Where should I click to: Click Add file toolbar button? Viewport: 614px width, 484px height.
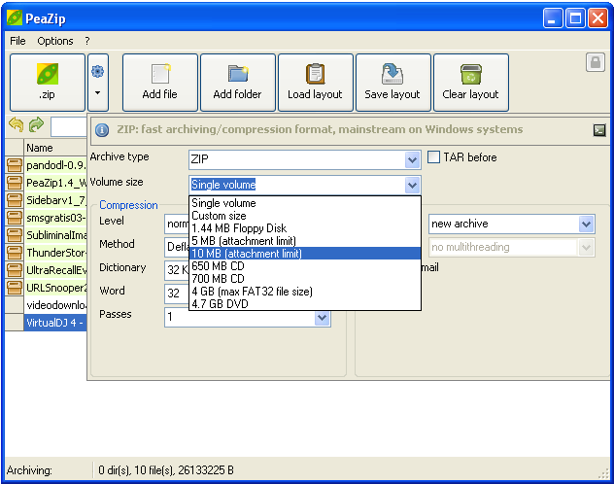click(x=159, y=83)
